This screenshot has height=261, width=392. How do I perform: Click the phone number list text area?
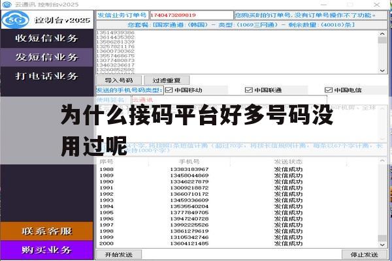click(237, 52)
